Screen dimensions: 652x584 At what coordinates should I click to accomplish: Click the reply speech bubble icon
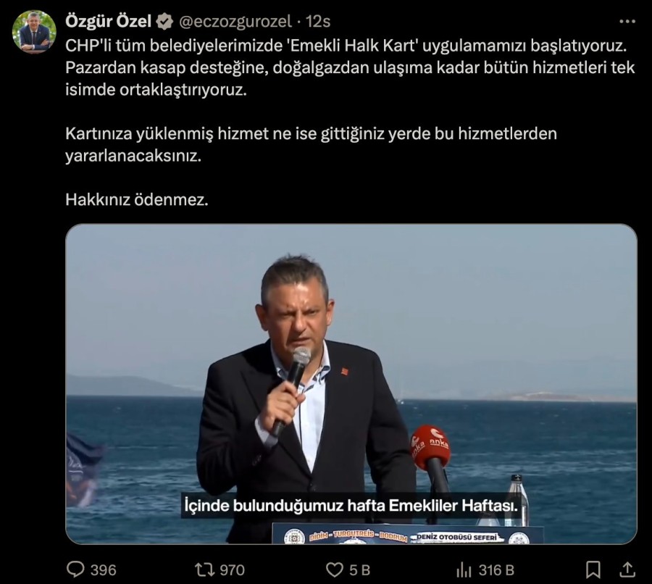click(75, 570)
